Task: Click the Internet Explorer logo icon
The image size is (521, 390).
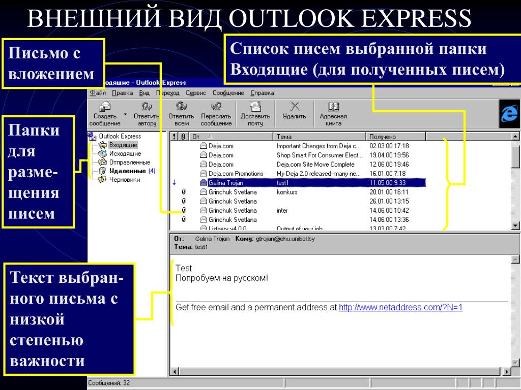Action: [509, 114]
